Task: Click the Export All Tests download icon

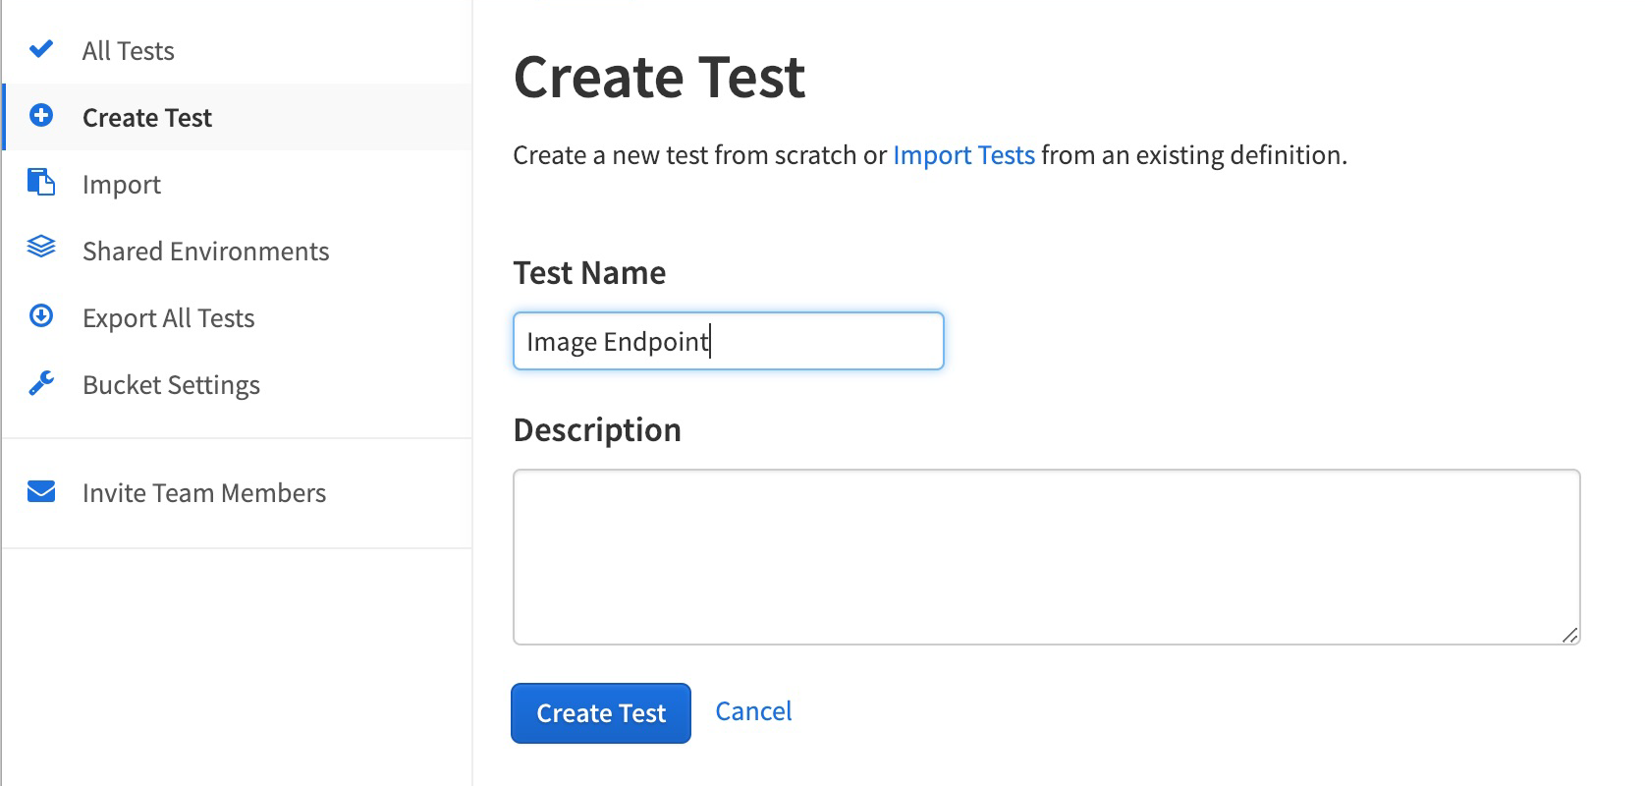Action: coord(41,315)
